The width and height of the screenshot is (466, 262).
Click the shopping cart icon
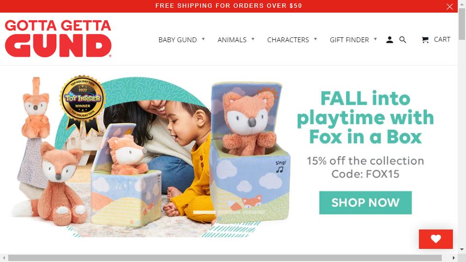coord(425,40)
